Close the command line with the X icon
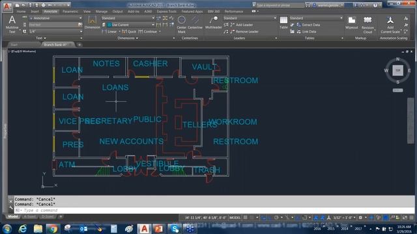This screenshot has height=234, width=417. 11,201
